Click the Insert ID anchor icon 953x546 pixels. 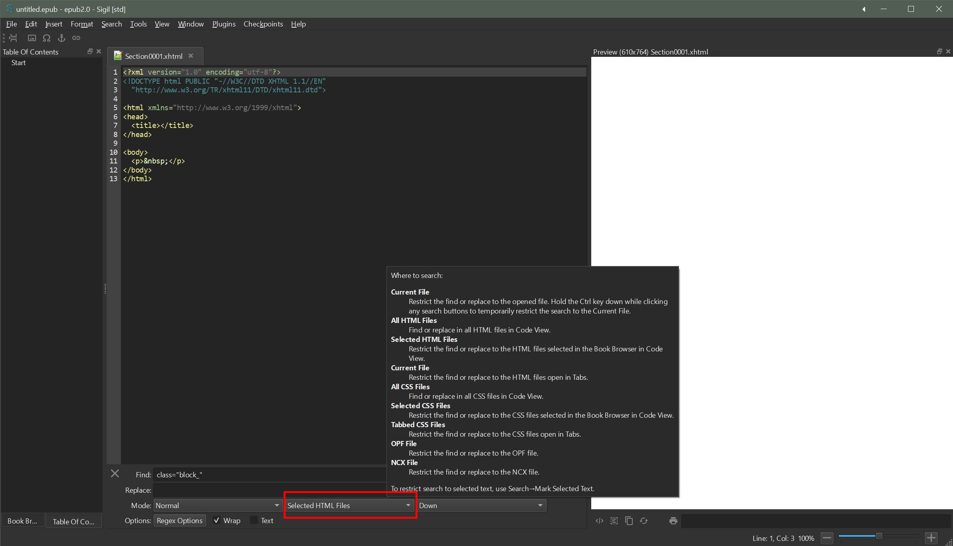(61, 38)
